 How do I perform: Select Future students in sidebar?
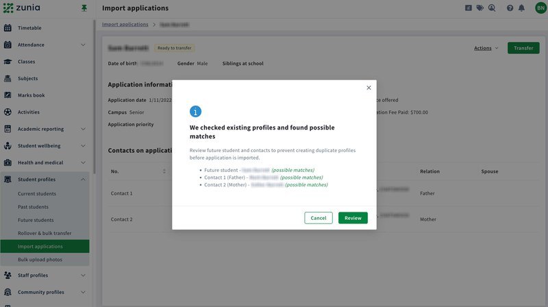pyautogui.click(x=36, y=220)
